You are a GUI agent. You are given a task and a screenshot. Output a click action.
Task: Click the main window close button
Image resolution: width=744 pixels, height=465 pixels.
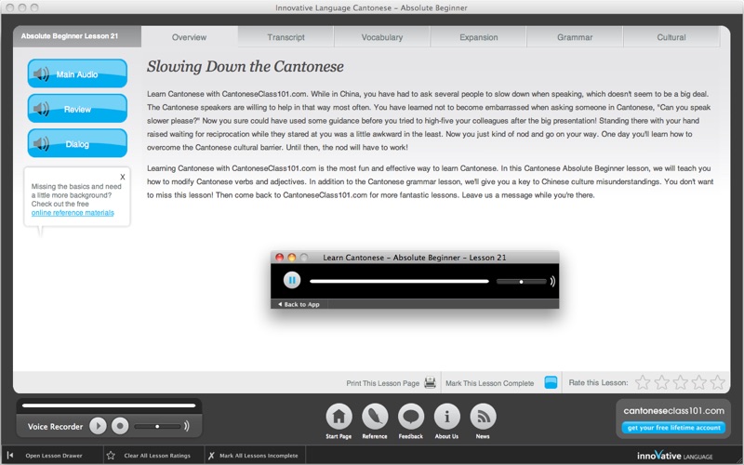pos(9,7)
